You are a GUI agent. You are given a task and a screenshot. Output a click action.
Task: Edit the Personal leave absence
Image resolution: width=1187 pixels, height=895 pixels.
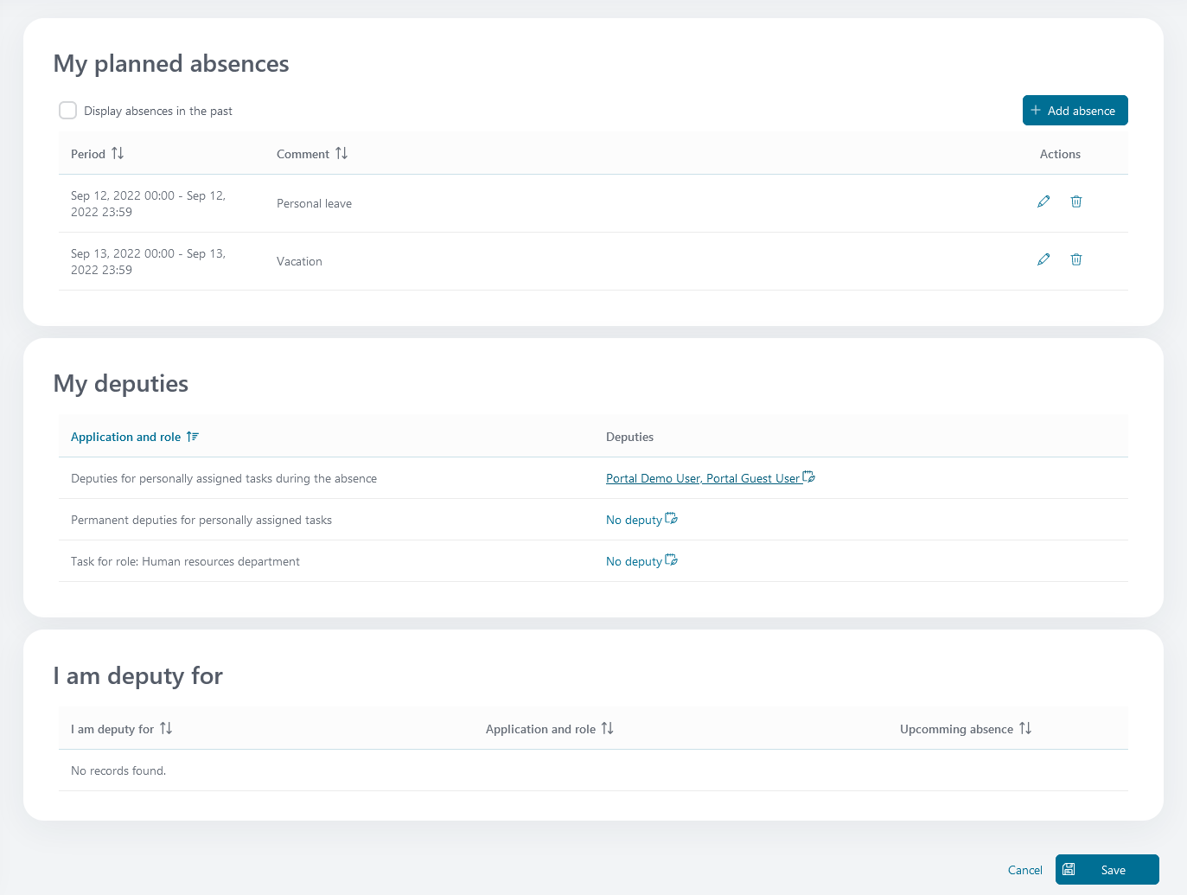(1043, 201)
